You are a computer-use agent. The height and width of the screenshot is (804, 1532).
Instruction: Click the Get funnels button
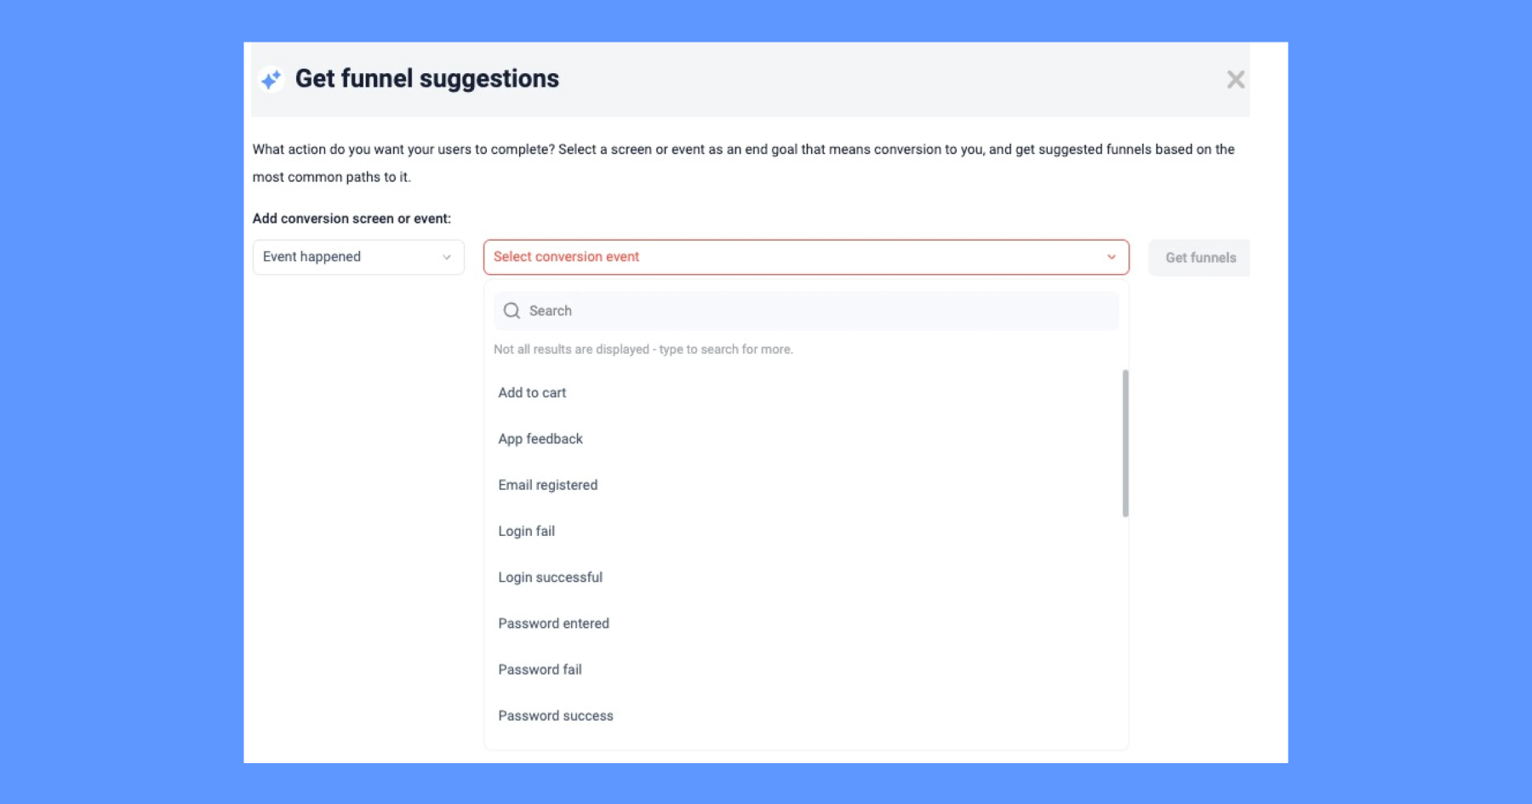point(1199,257)
